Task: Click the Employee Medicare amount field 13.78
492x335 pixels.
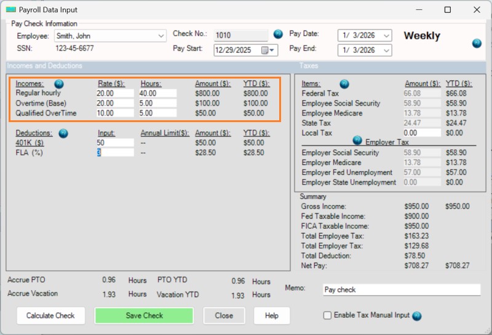Action: 422,113
